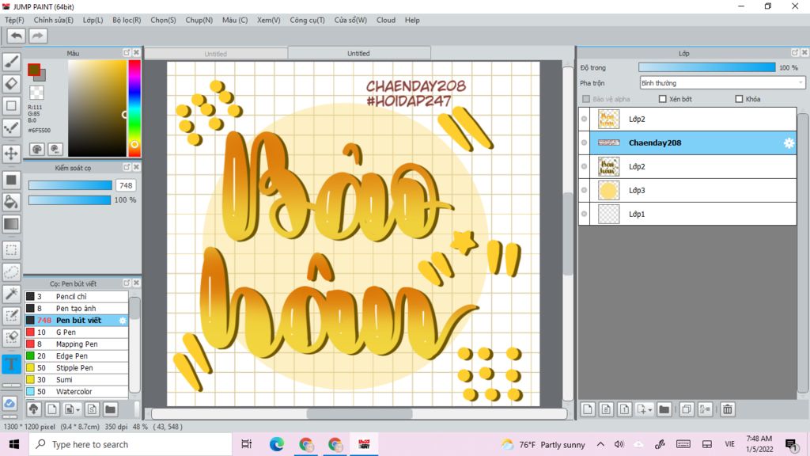Viewport: 810px width, 456px height.
Task: Click the brush size slider
Action: point(70,185)
